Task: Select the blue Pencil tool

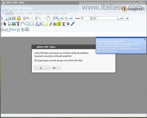Action: [x=73, y=24]
